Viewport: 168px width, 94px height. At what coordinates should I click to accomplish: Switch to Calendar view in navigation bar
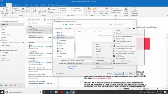click(x=6, y=85)
